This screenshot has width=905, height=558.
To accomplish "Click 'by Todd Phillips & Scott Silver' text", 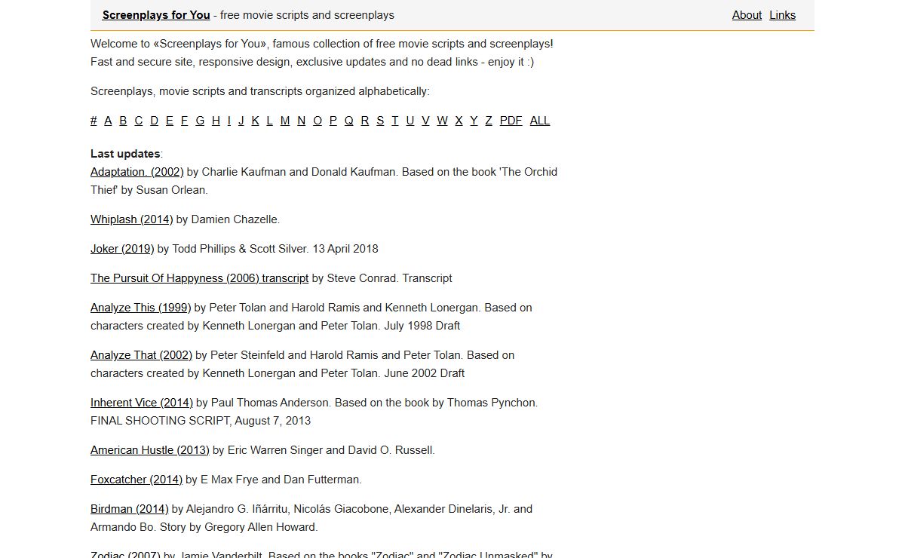I will point(232,249).
